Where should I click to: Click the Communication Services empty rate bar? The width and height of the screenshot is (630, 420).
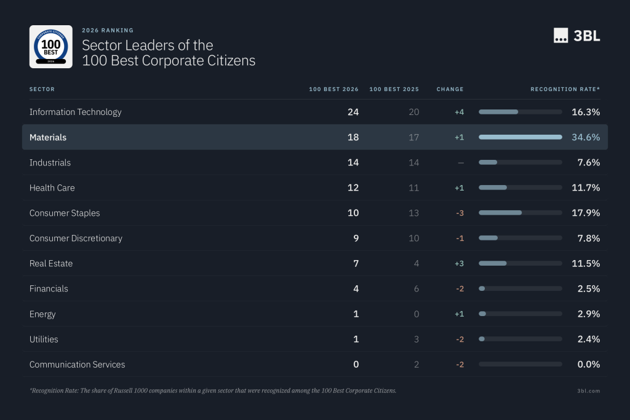[x=520, y=364]
